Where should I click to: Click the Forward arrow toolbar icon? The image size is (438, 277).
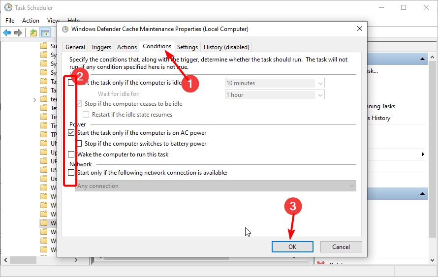(18, 33)
